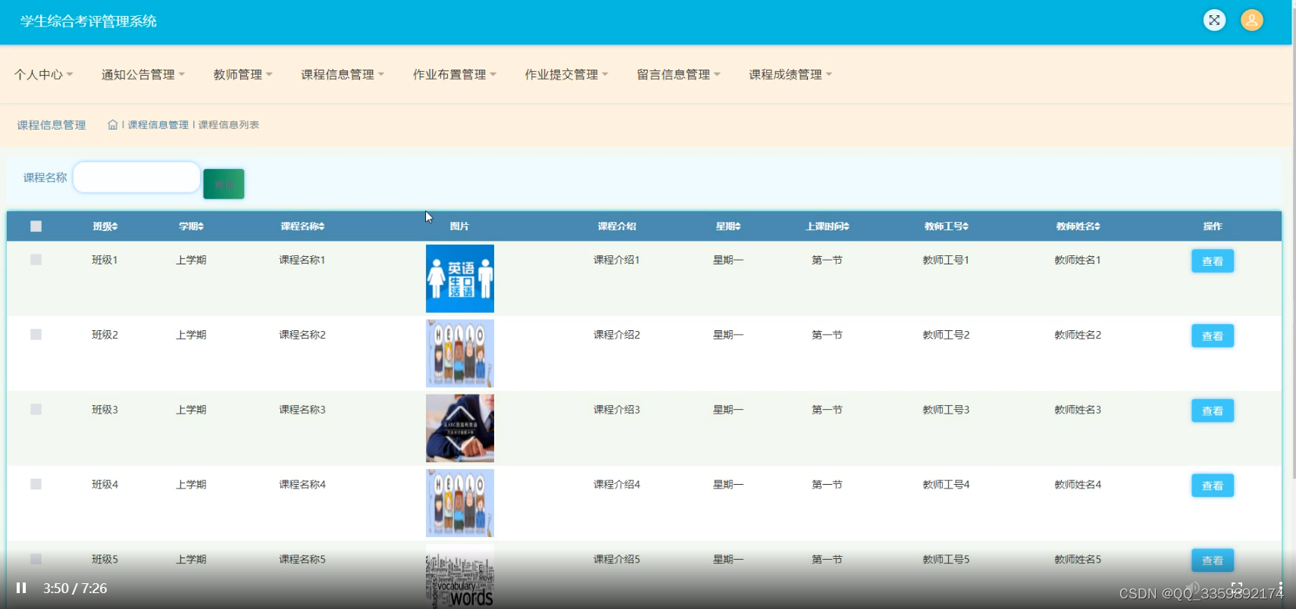The image size is (1296, 609).
Task: Sort table by 学期 column
Action: [x=191, y=226]
